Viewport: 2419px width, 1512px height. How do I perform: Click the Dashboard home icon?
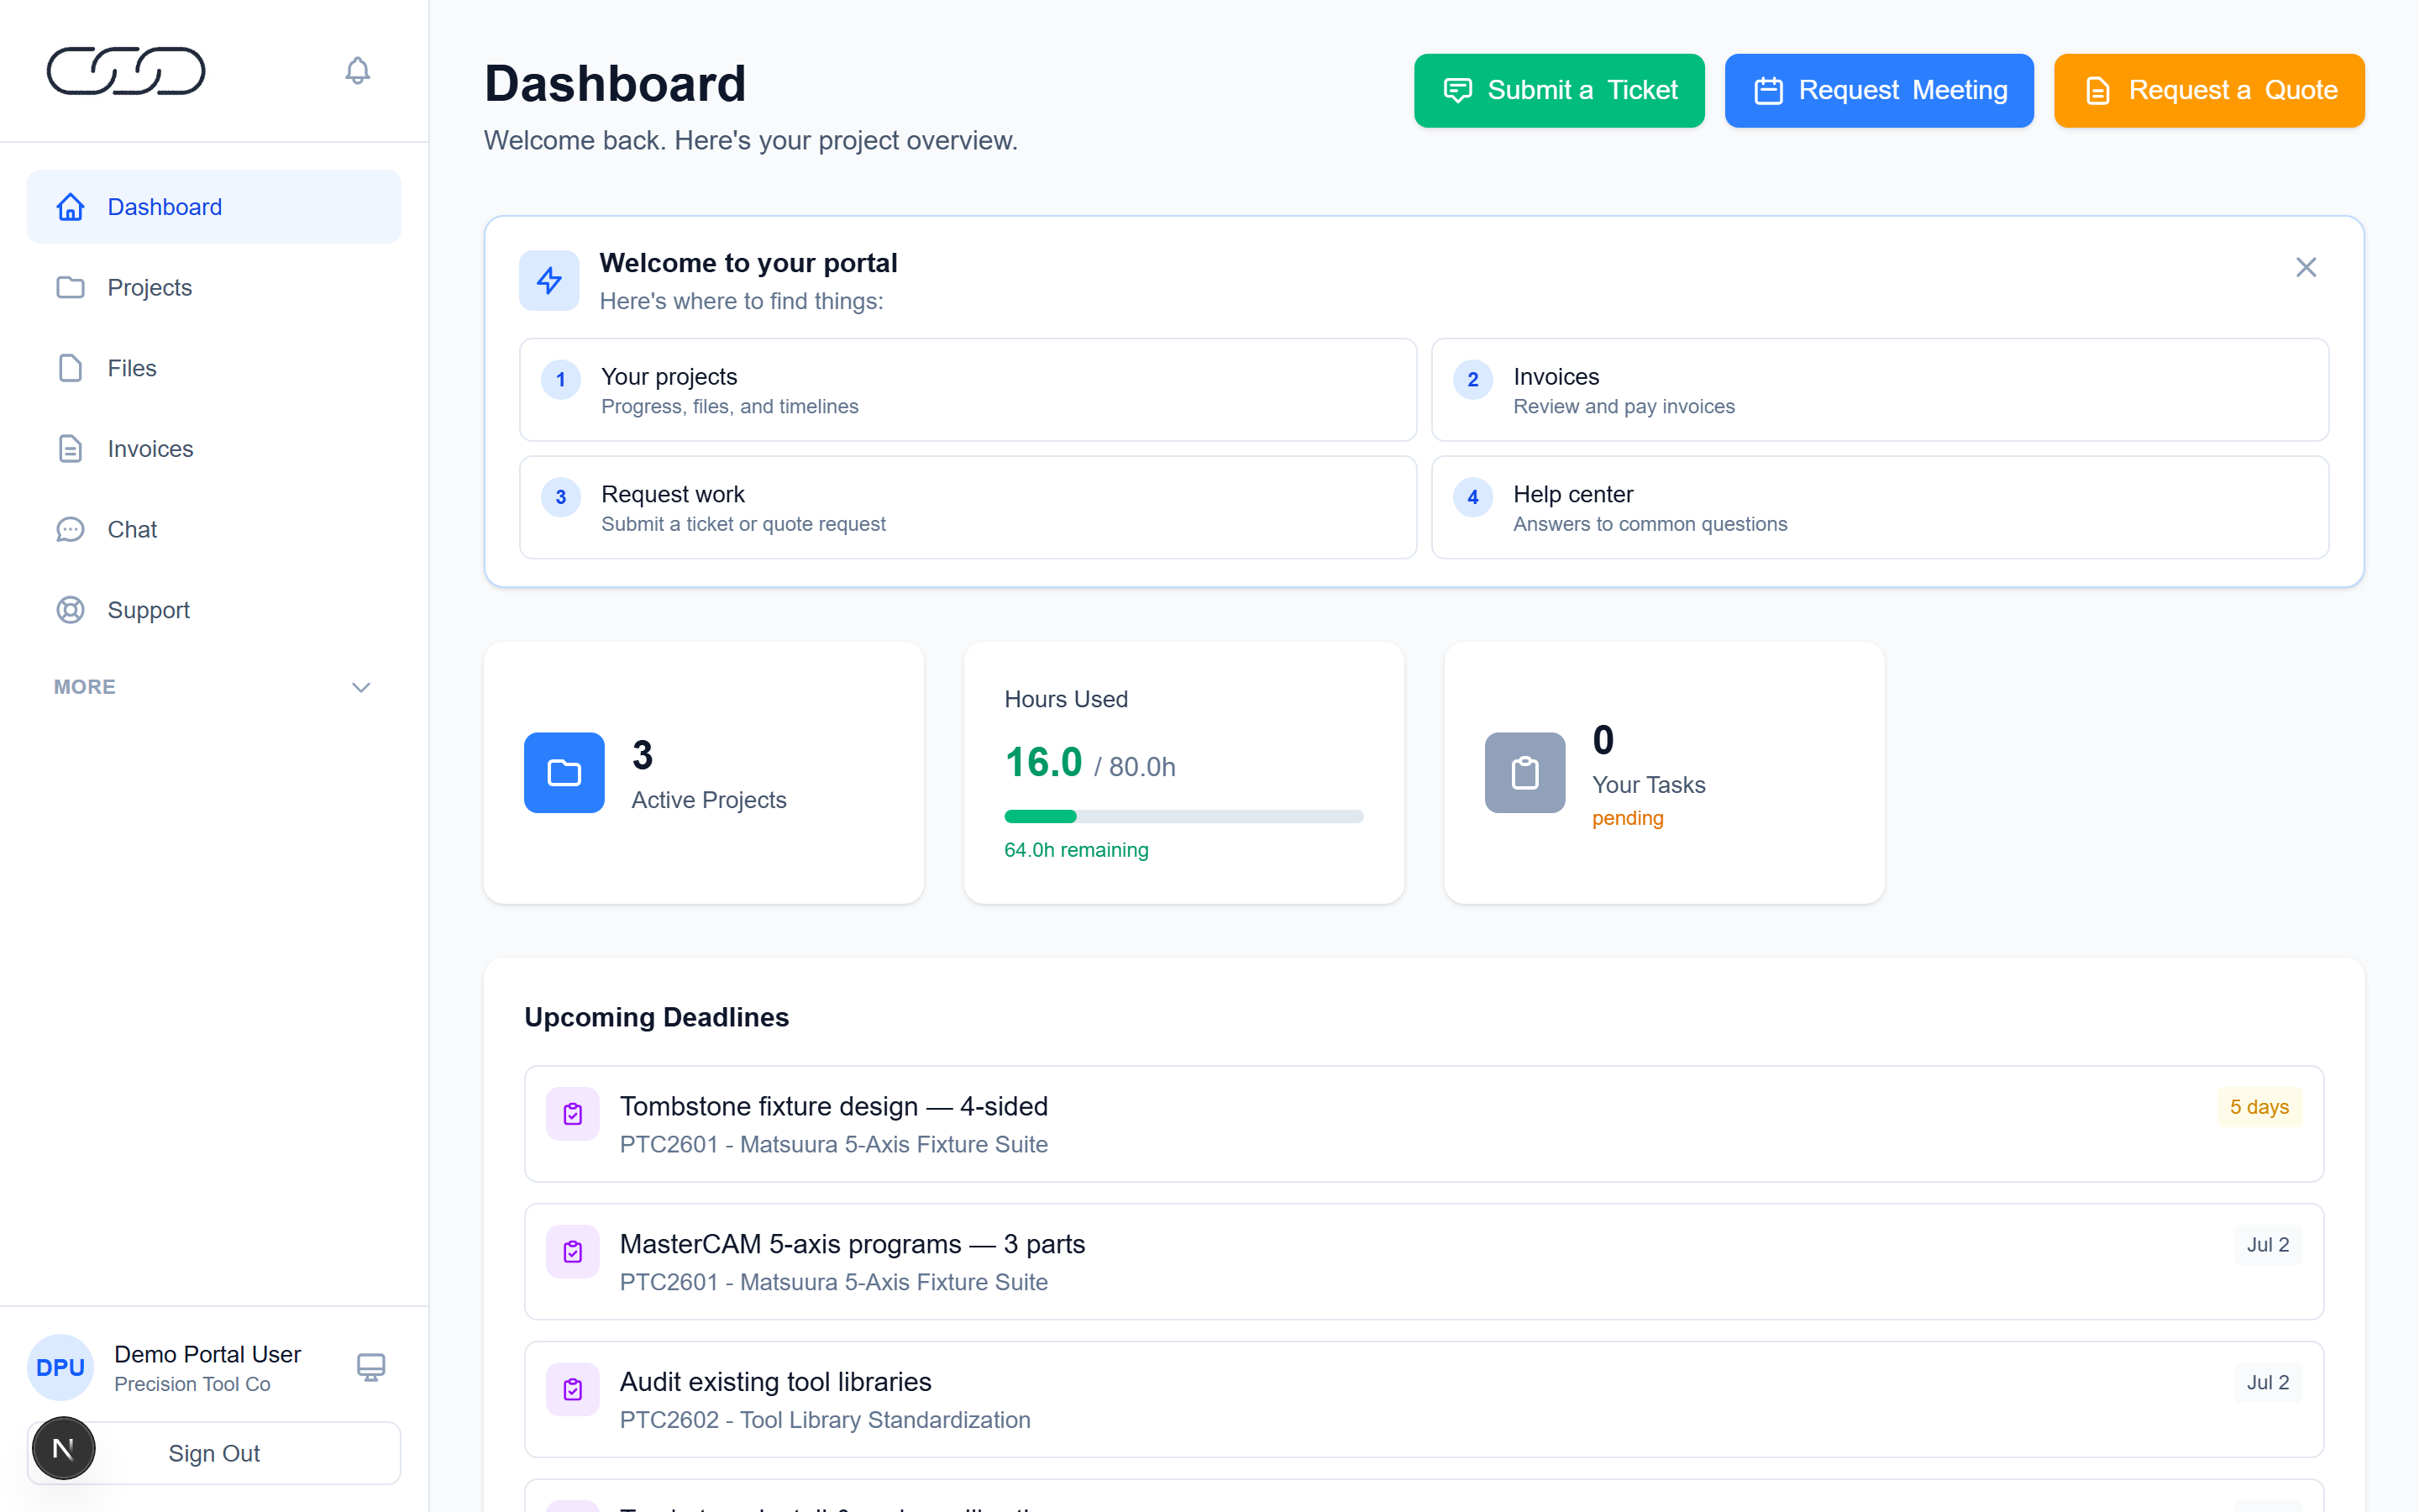70,207
